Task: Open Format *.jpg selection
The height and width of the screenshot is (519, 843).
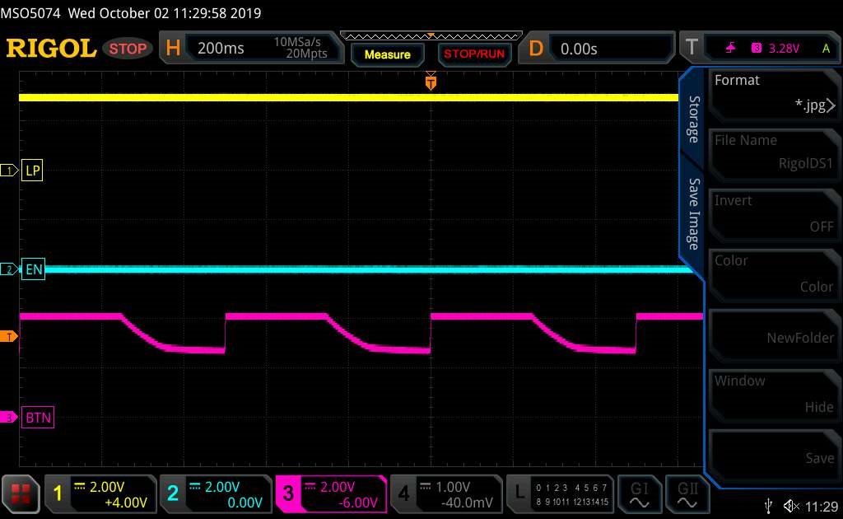Action: click(774, 94)
